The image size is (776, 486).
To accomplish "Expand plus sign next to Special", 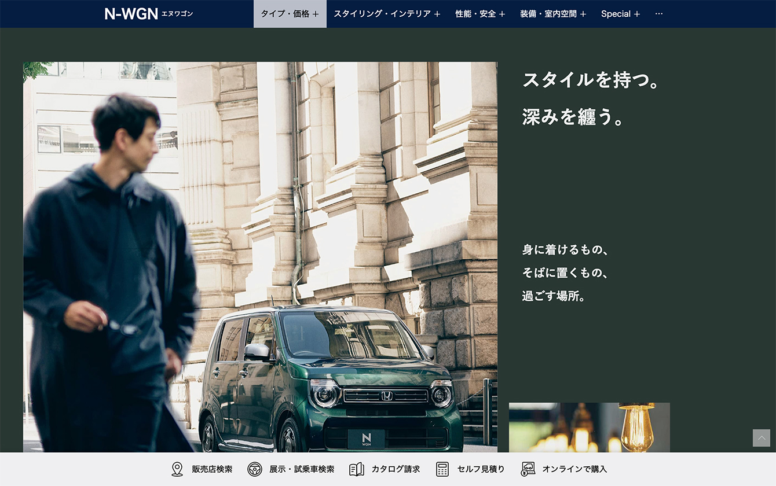I will 637,14.
